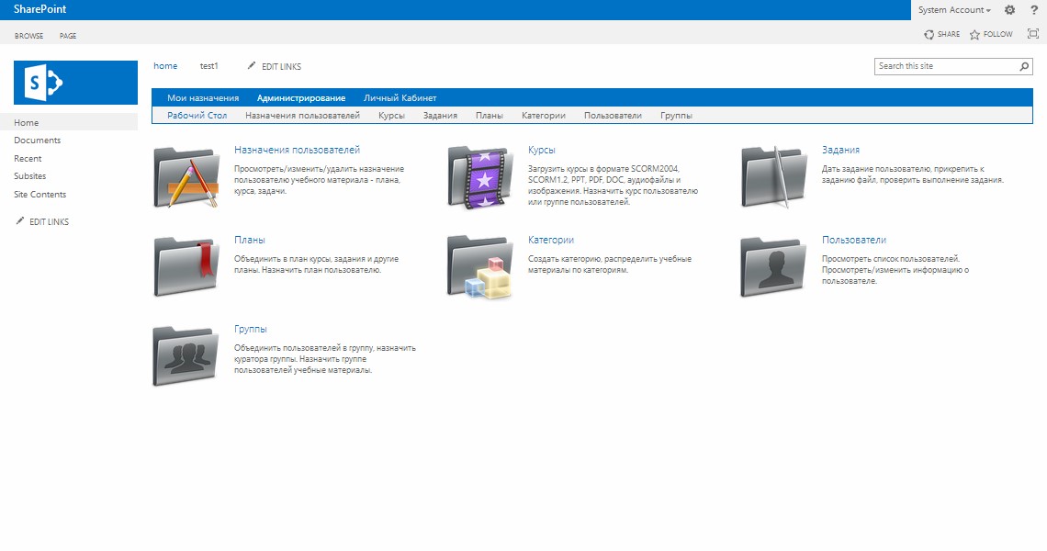
Task: Click the SharePoint site logo
Action: click(x=75, y=83)
